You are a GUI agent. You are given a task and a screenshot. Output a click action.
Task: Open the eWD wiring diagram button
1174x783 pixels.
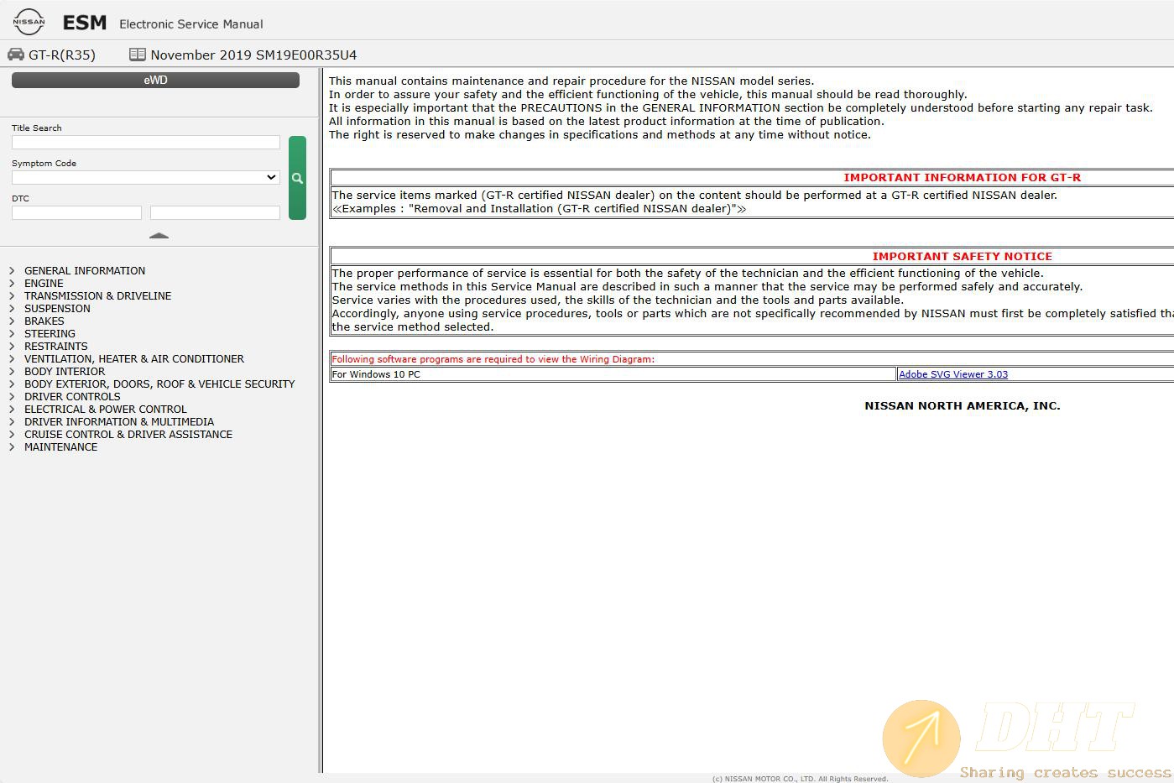(155, 80)
